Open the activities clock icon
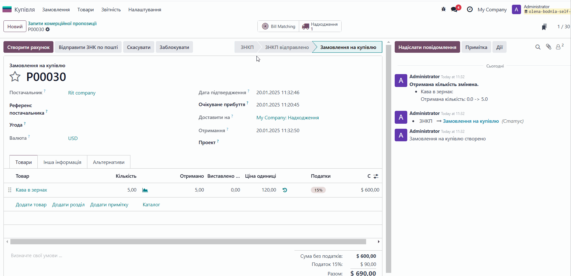571x276 pixels. pos(470,9)
